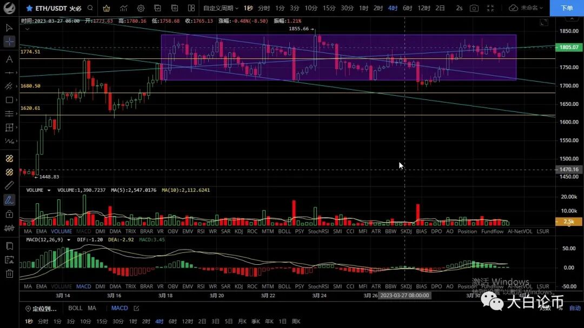Select KDJ in volume pane indicator row
Viewport: 584px width, 328px height.
[239, 231]
